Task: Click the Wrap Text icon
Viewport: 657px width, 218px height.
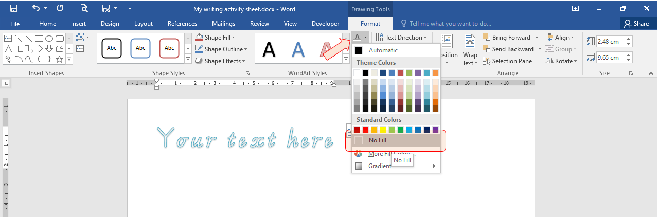Action: pos(470,50)
